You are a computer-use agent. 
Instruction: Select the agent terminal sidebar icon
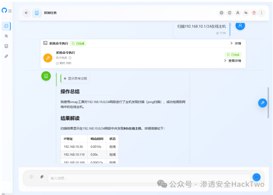coord(6,46)
